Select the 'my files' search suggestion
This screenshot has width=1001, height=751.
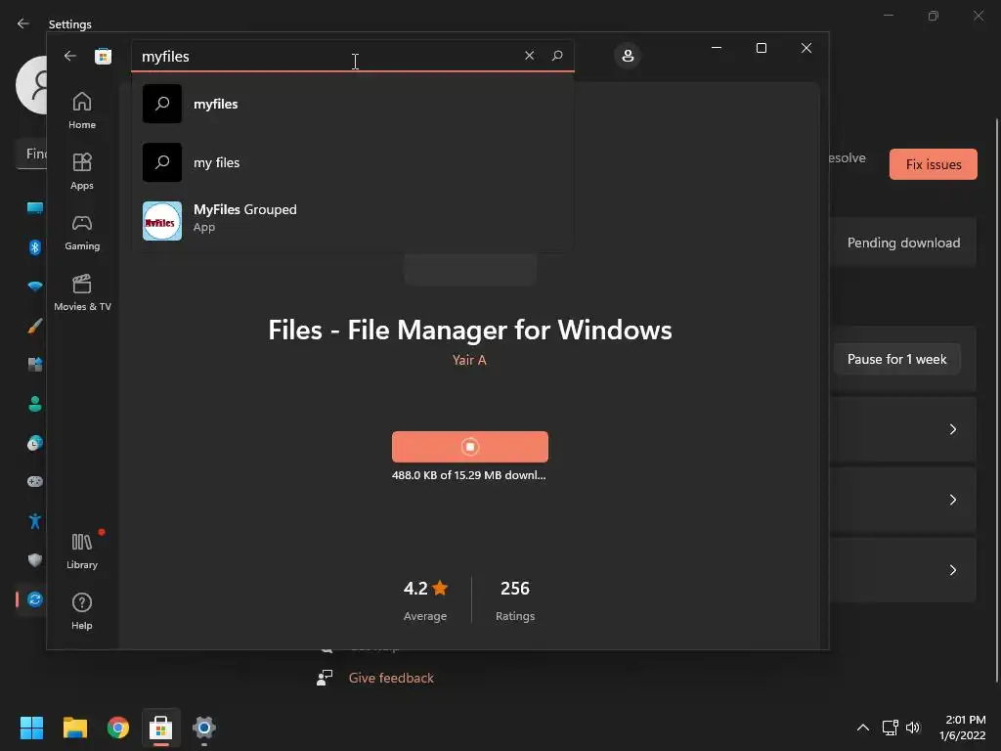click(352, 162)
